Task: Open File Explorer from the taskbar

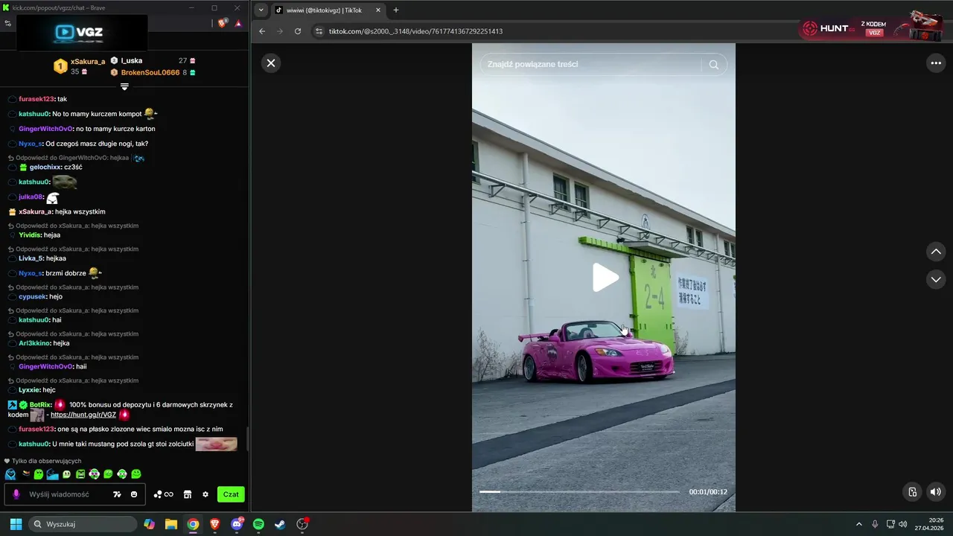Action: coord(171,524)
